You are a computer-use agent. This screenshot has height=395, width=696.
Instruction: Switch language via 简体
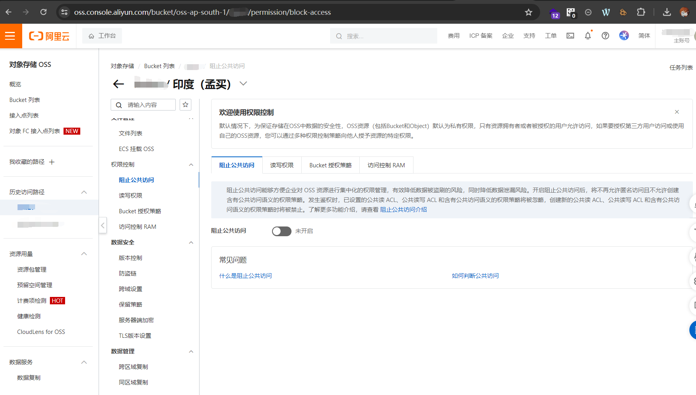click(x=644, y=36)
